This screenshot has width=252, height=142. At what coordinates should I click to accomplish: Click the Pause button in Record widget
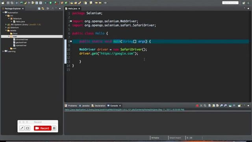(x=54, y=128)
